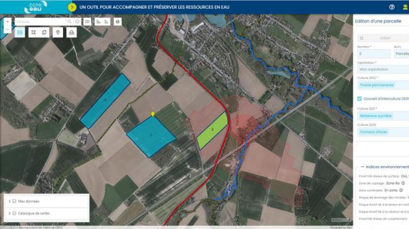
Task: Open the basemap gallery map icon
Action: (87, 21)
